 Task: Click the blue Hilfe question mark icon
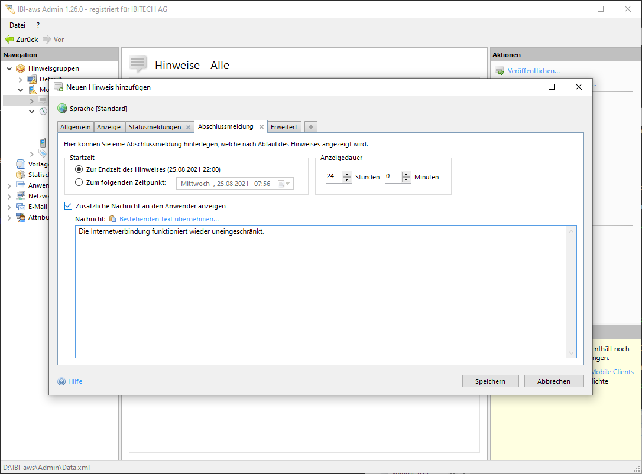(x=61, y=381)
